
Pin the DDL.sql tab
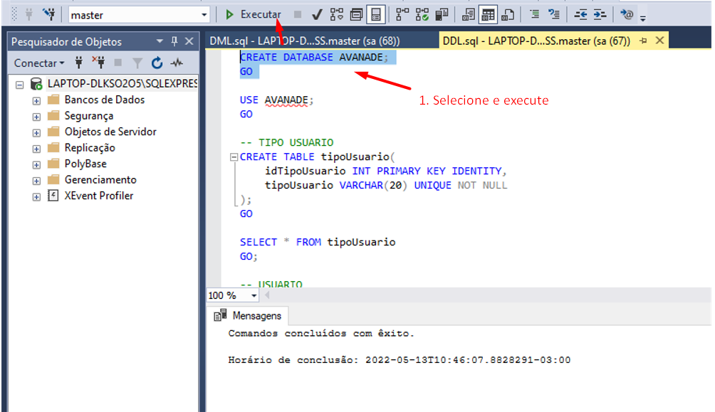click(x=643, y=41)
